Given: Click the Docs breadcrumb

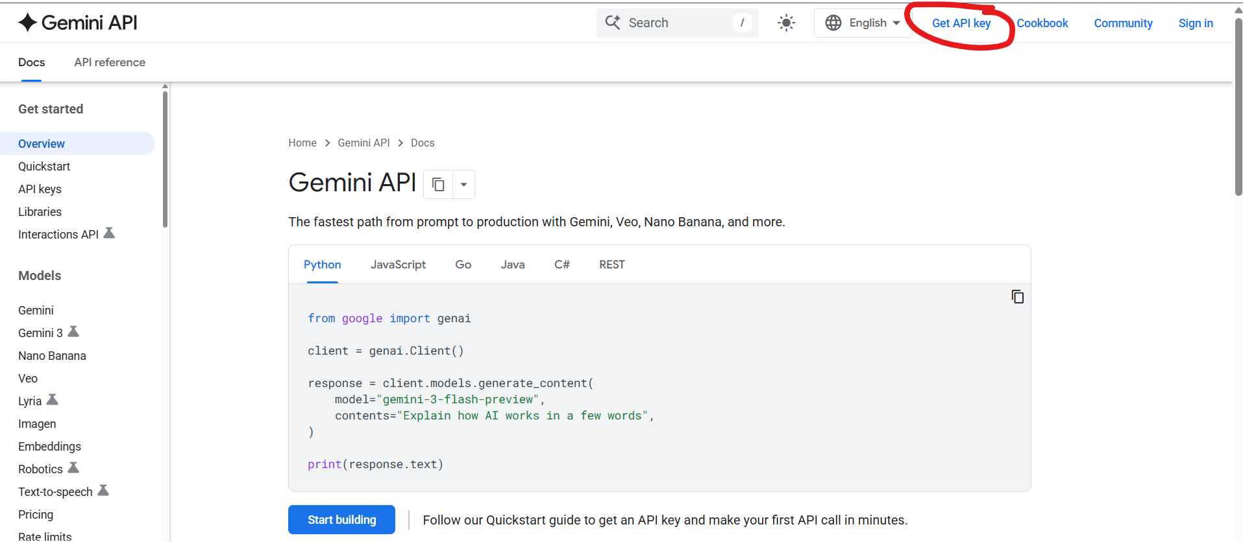Looking at the screenshot, I should coord(423,143).
